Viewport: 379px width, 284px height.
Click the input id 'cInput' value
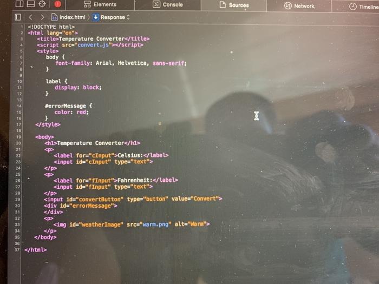coord(99,162)
